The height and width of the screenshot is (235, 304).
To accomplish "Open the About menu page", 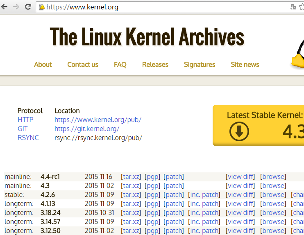I will (43, 65).
